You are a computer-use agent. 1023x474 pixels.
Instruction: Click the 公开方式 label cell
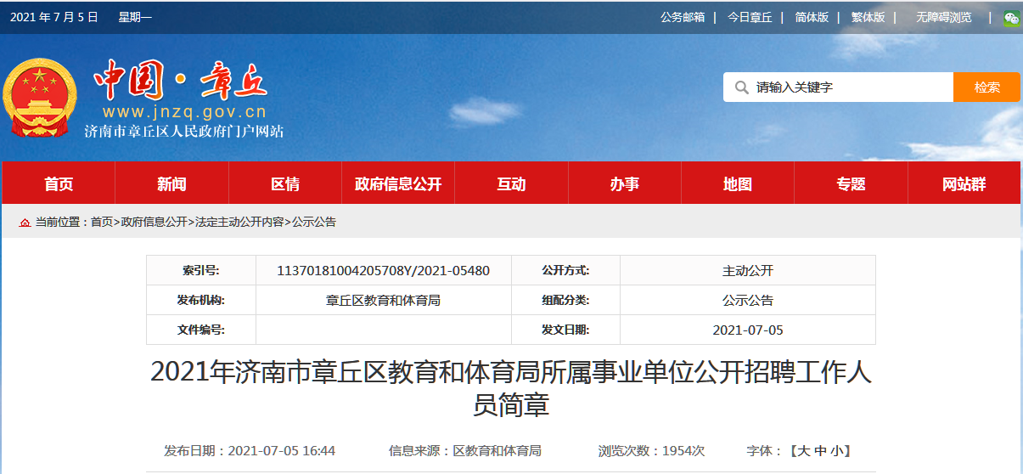click(565, 271)
